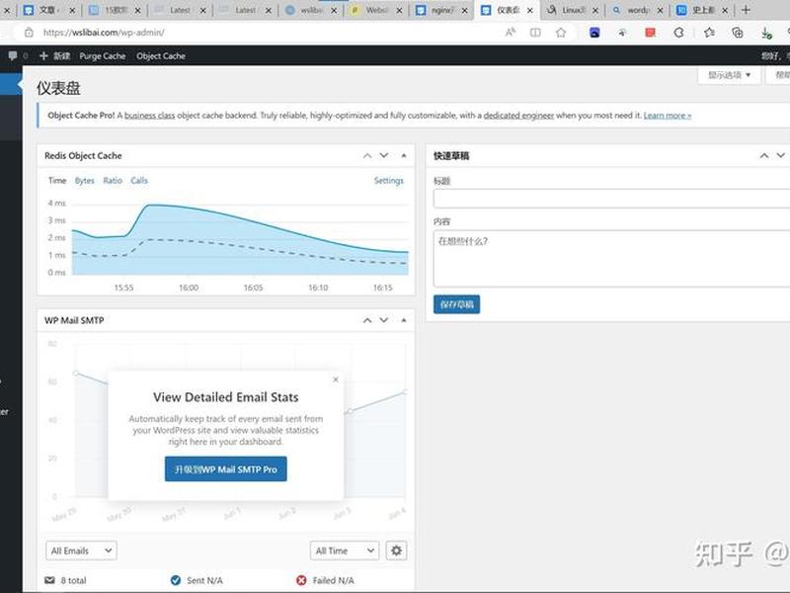Open browser downloads icon
This screenshot has width=790, height=593.
[x=766, y=33]
